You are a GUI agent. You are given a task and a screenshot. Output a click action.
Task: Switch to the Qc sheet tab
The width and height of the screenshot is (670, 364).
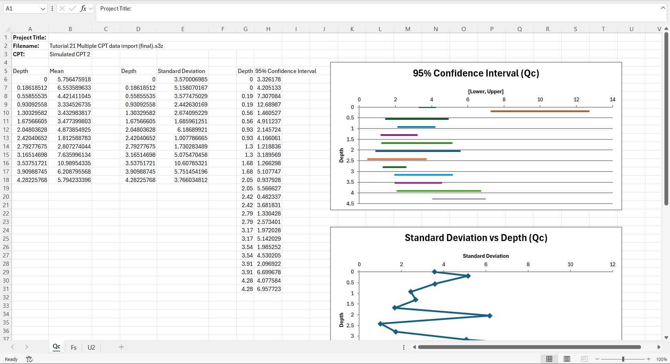(56, 347)
